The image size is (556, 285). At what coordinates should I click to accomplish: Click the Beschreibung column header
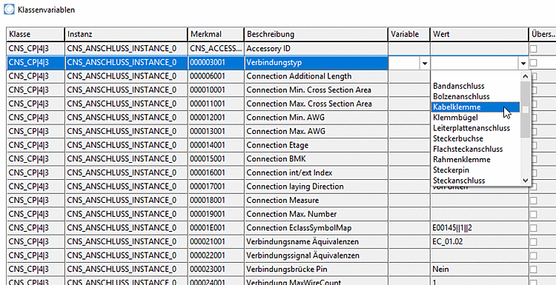[317, 34]
